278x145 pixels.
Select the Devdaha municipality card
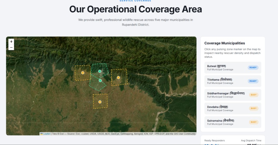[x=232, y=108]
